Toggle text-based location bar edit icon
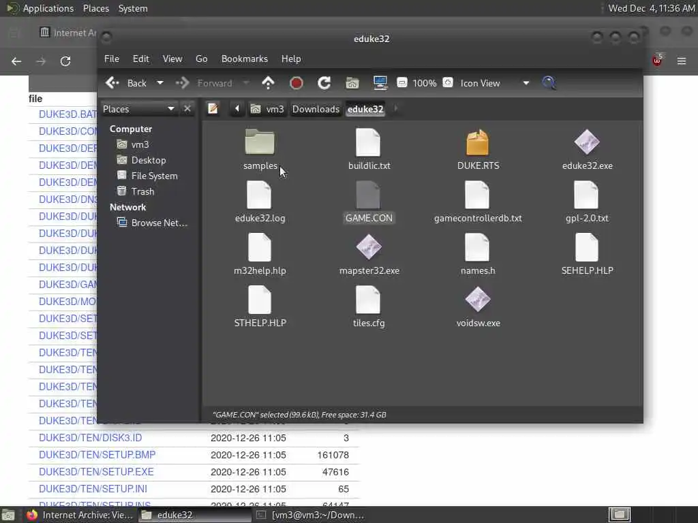The image size is (698, 523). 213,108
